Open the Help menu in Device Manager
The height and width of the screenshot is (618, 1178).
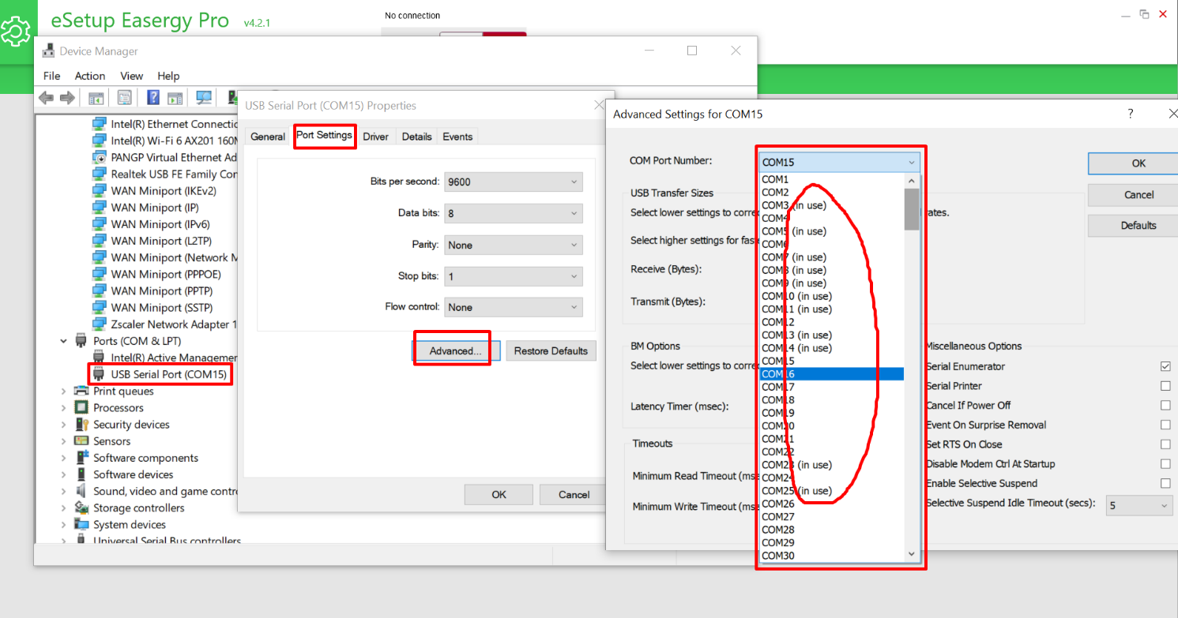coord(168,76)
